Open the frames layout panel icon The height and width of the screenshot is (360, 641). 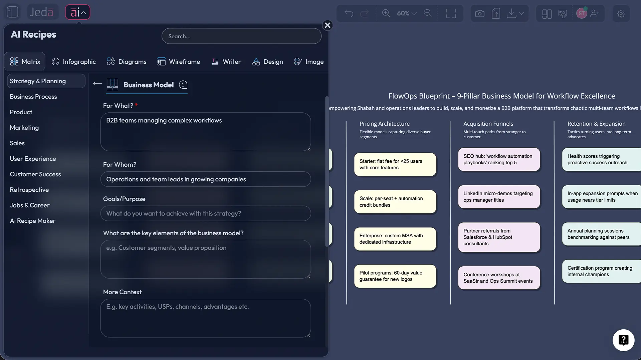(547, 14)
